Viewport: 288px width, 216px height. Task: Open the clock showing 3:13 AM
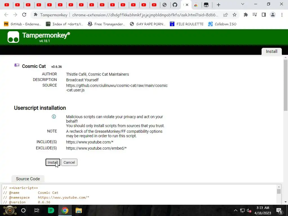click(x=263, y=210)
